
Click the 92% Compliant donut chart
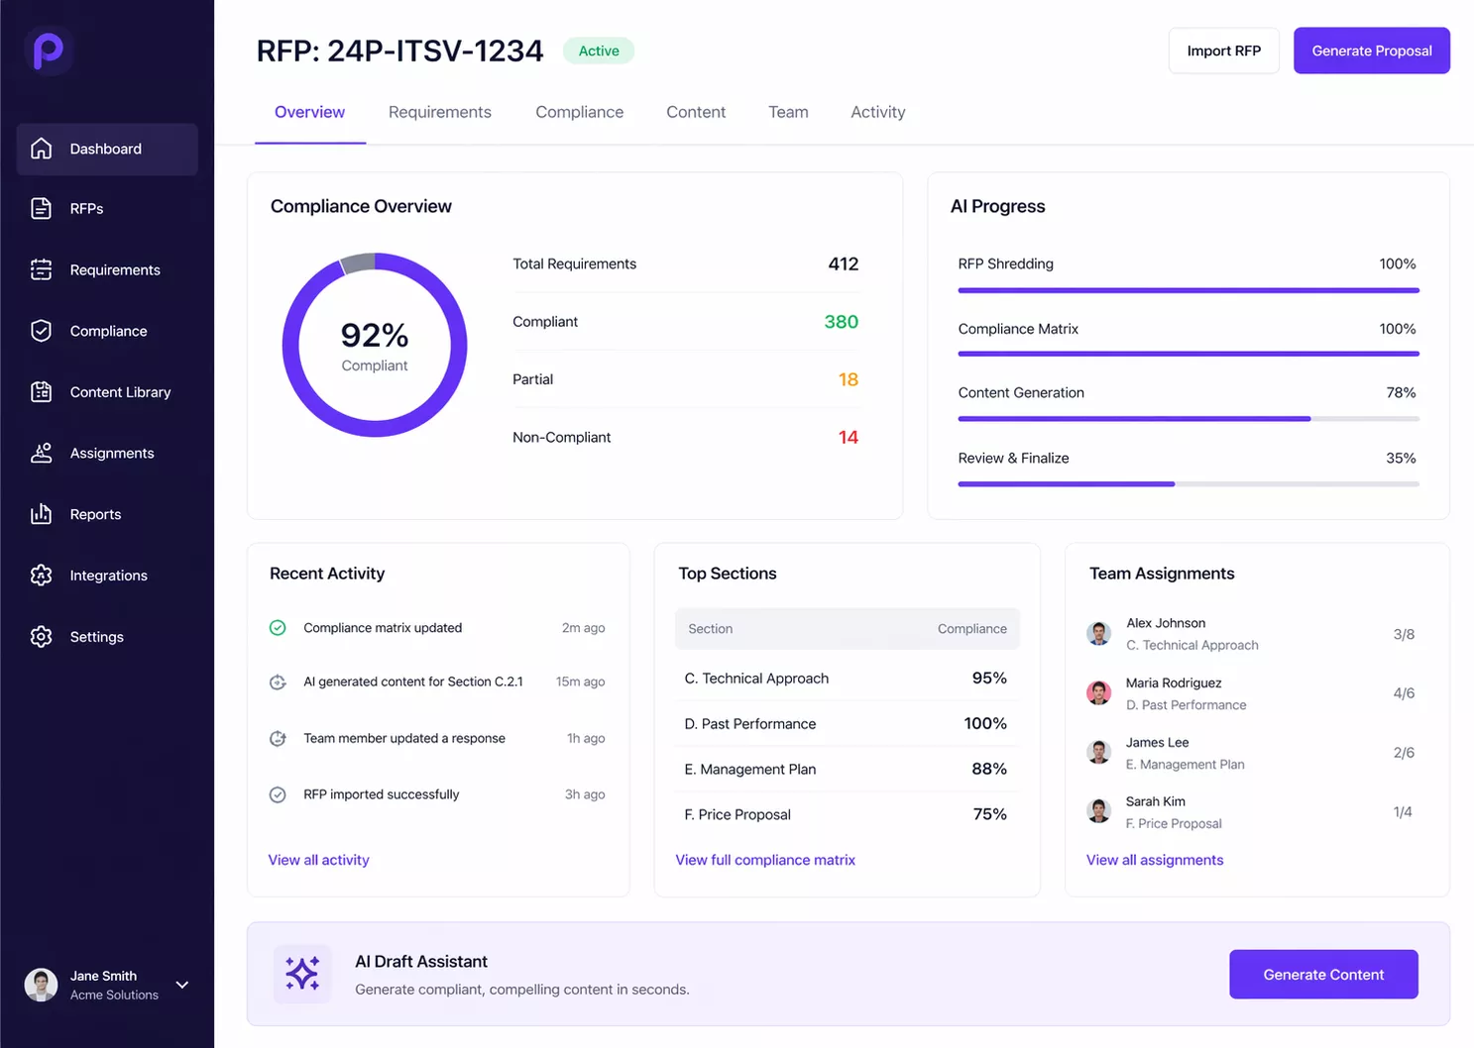(x=375, y=345)
